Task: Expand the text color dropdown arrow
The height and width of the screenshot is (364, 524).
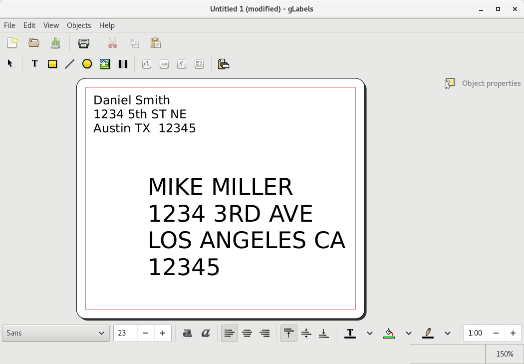Action: pyautogui.click(x=370, y=333)
